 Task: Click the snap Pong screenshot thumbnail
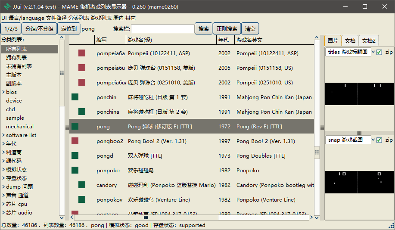[x=359, y=182]
